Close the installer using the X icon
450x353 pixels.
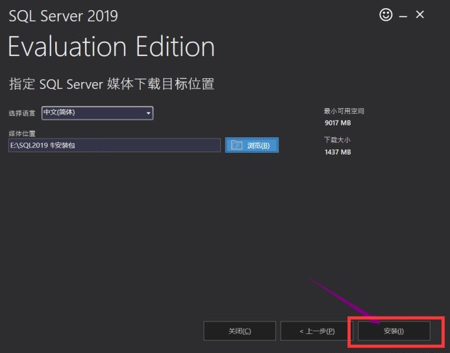[420, 15]
